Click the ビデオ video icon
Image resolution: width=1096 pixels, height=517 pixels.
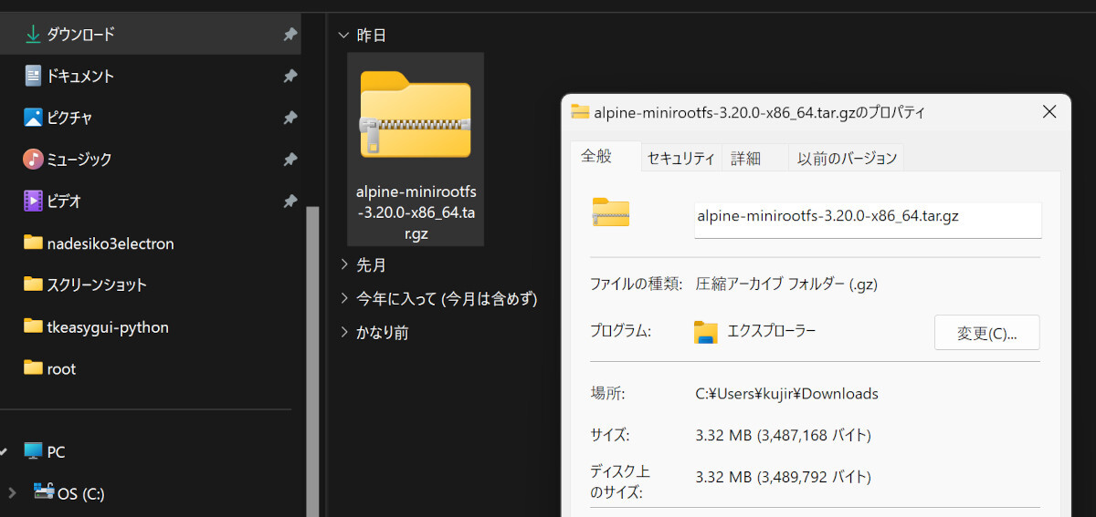click(x=33, y=201)
